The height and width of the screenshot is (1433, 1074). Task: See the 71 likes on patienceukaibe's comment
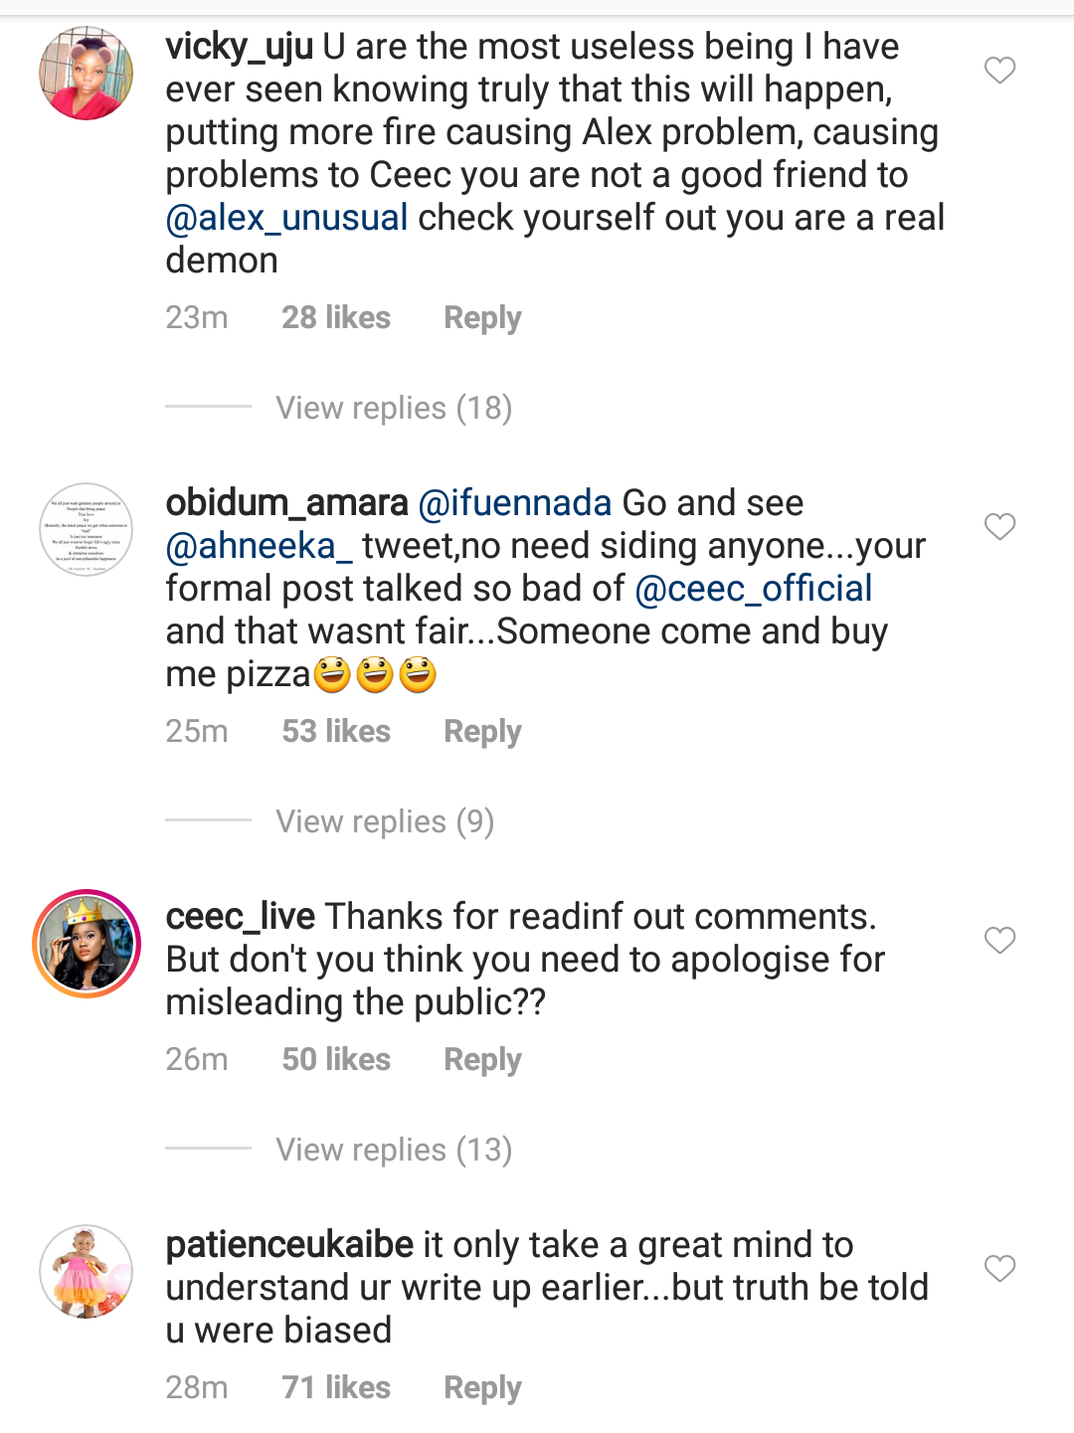[336, 1388]
